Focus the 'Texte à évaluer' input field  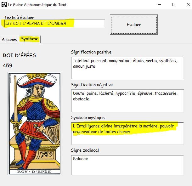(x=54, y=23)
